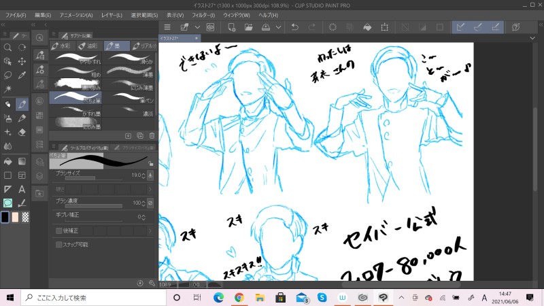Adjust brush size stepper arrows
The image size is (544, 306).
coord(143,175)
